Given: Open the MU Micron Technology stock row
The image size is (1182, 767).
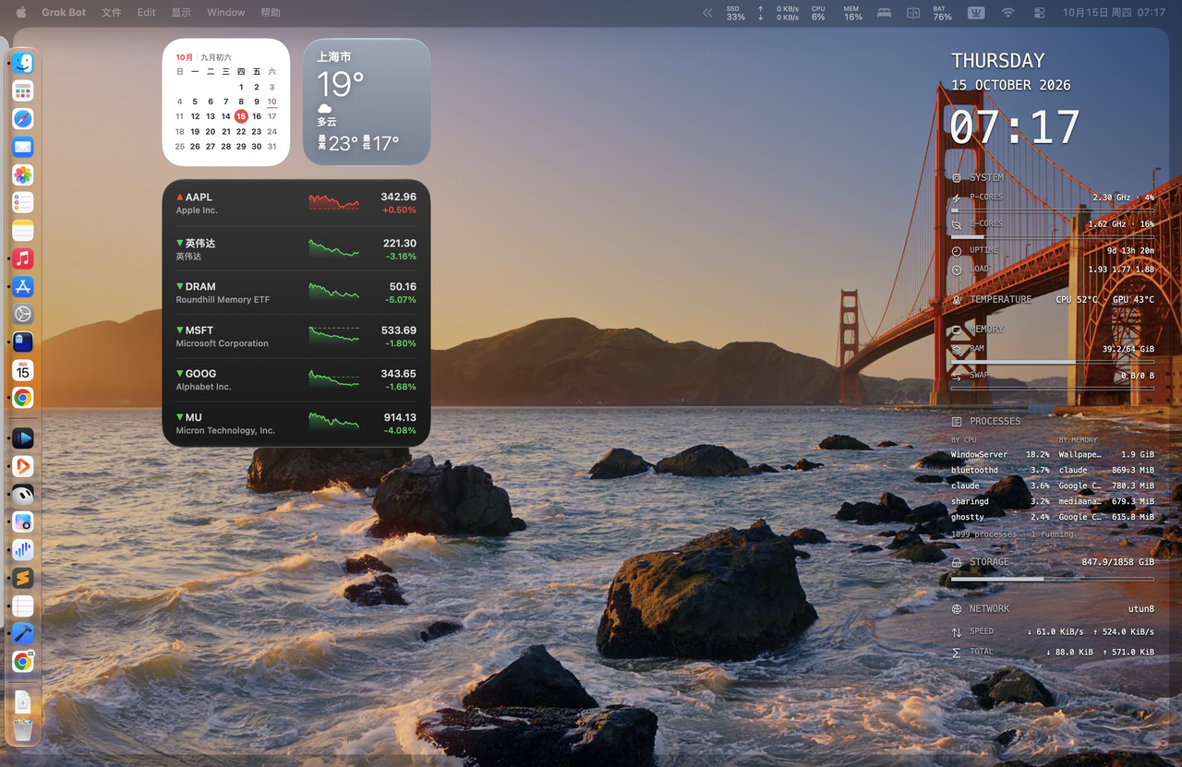Looking at the screenshot, I should (296, 424).
